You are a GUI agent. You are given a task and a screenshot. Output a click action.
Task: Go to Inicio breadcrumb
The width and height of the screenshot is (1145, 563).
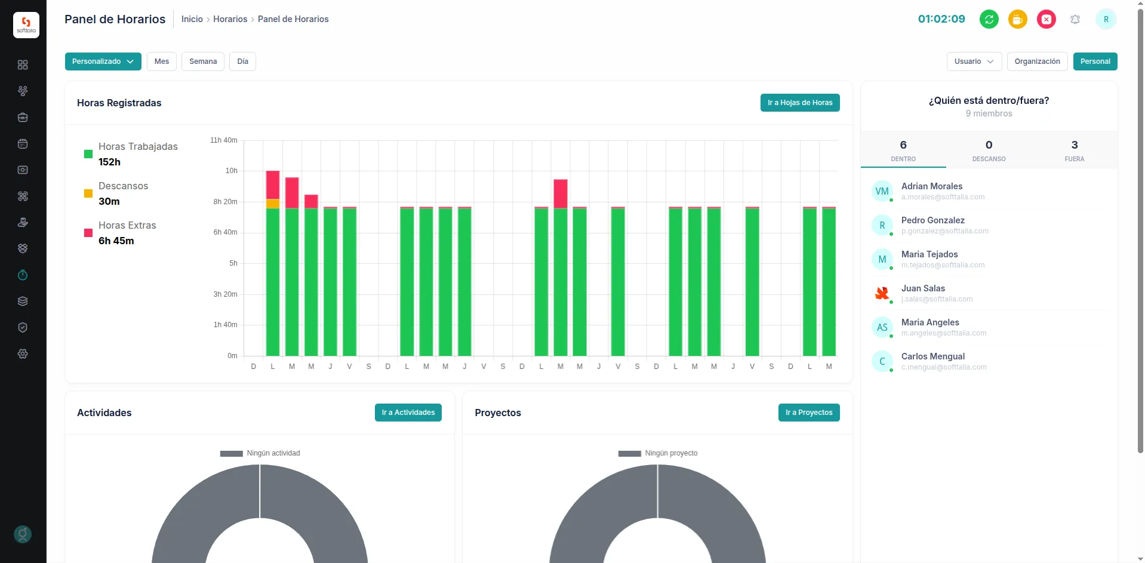pyautogui.click(x=192, y=19)
